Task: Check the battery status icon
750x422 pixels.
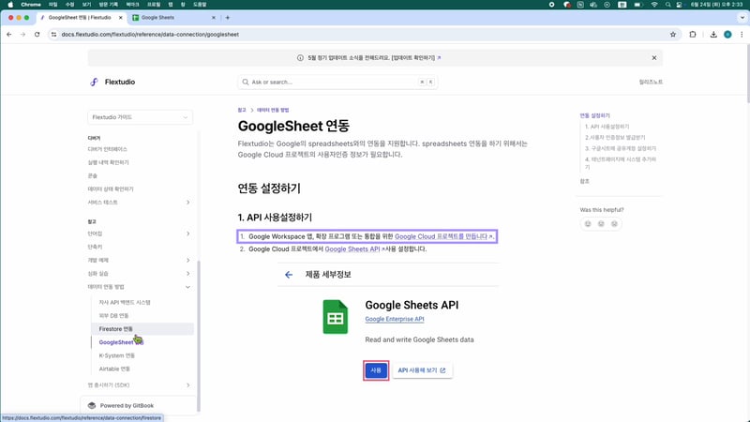Action: click(x=638, y=5)
